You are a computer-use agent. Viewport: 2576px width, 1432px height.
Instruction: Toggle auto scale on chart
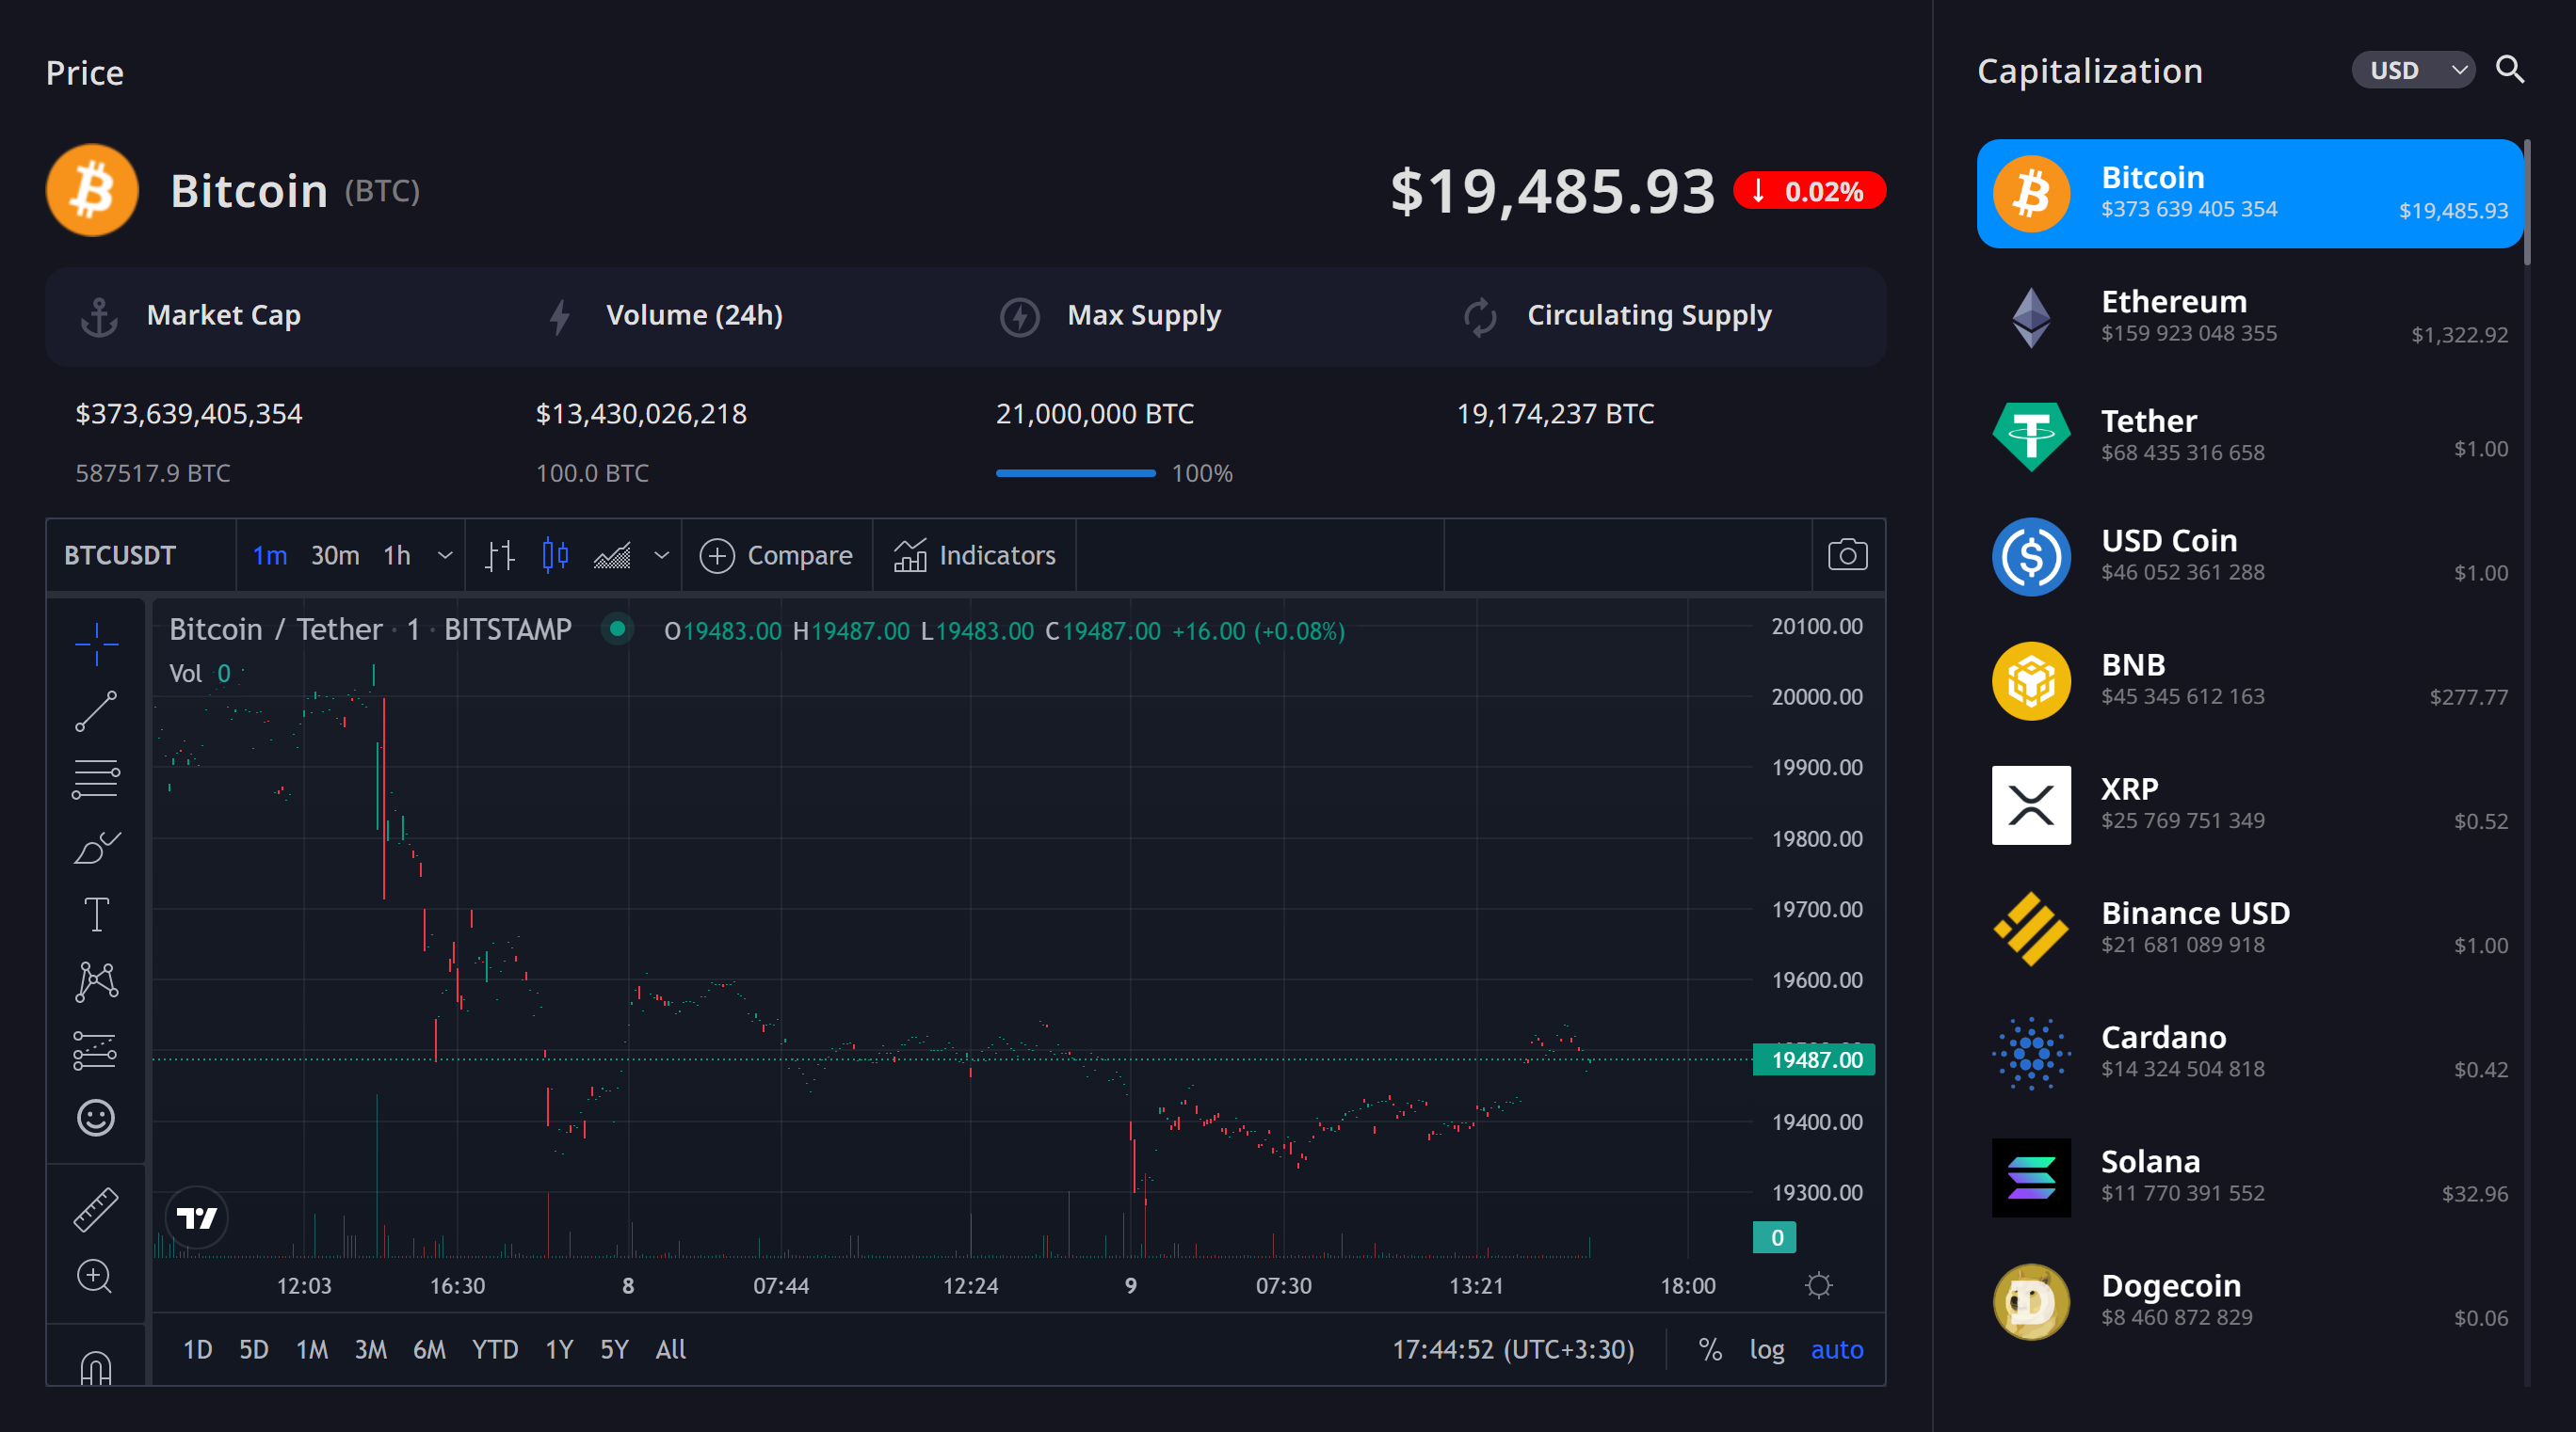(1837, 1349)
